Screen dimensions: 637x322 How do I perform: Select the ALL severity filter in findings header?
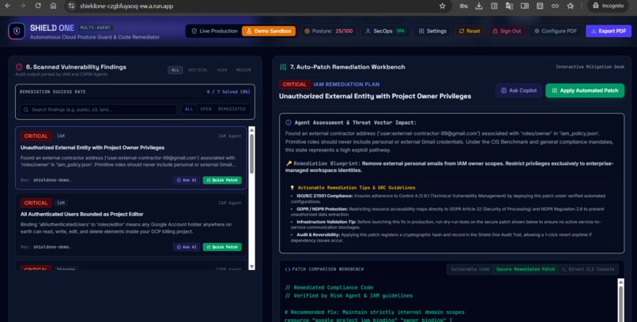[175, 70]
